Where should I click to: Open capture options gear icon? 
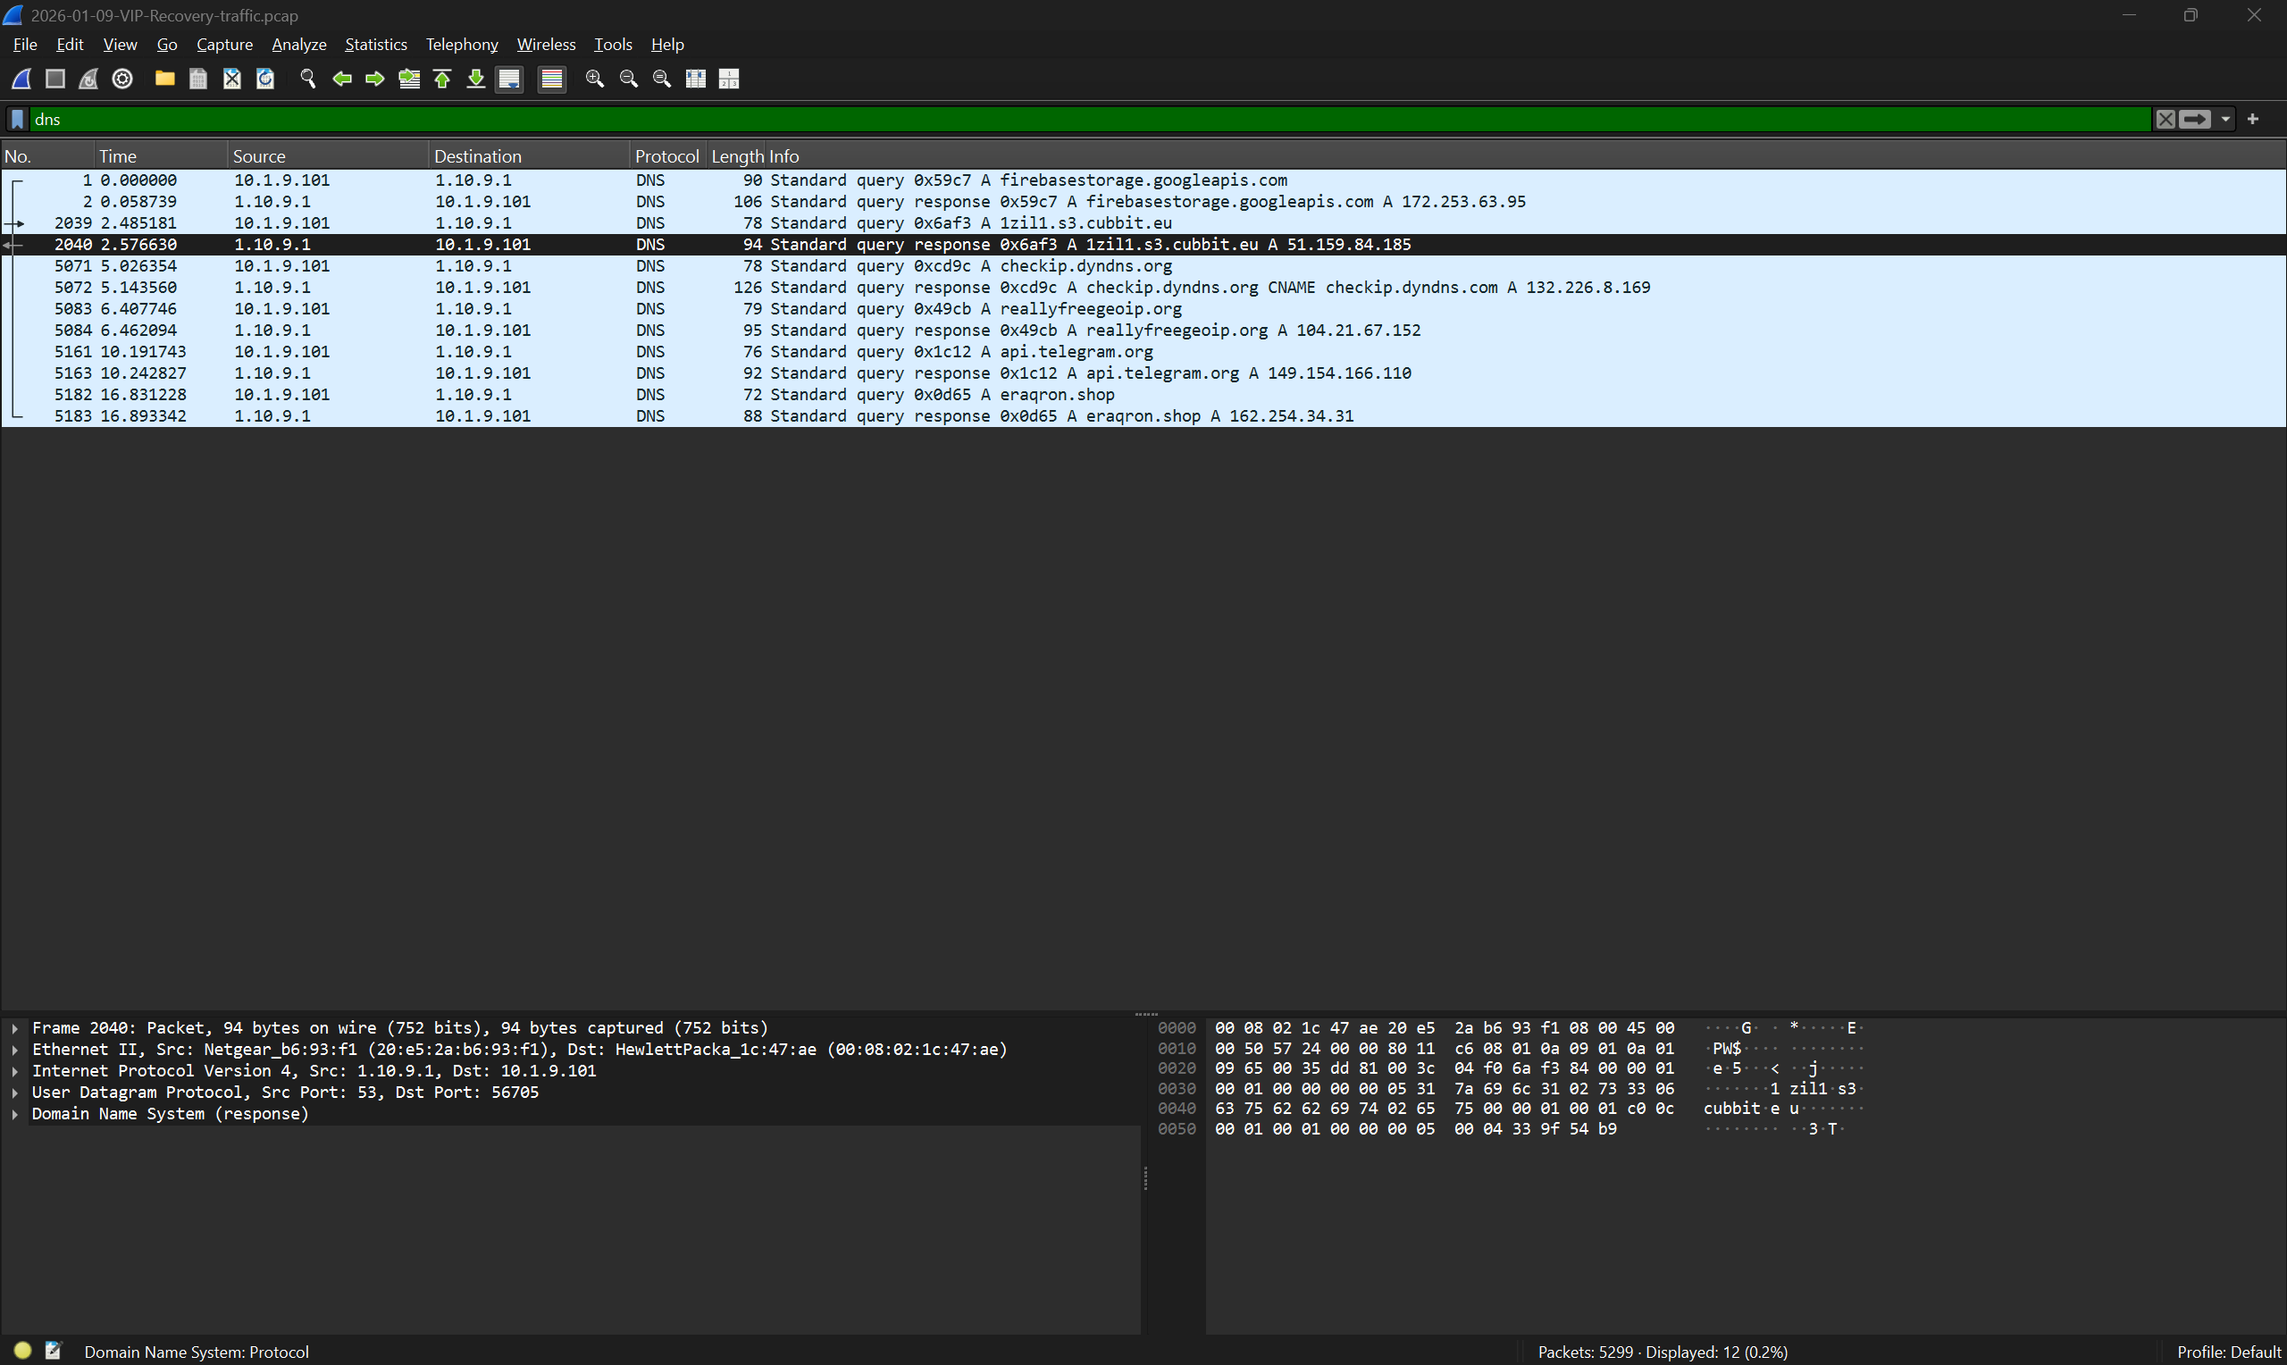pyautogui.click(x=122, y=80)
